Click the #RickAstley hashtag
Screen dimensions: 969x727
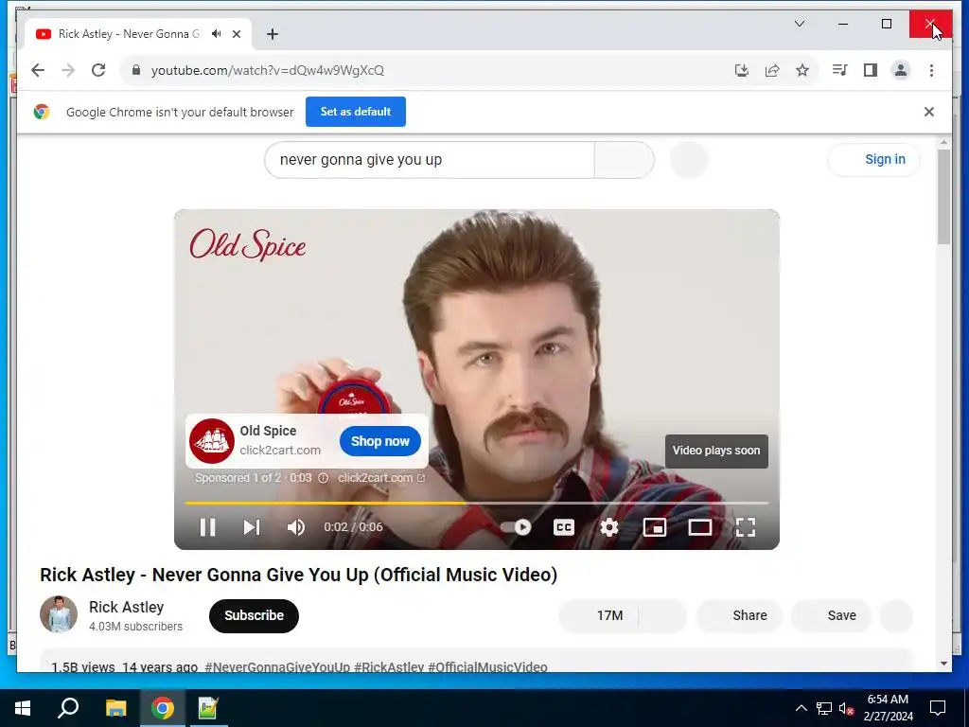[x=389, y=667]
